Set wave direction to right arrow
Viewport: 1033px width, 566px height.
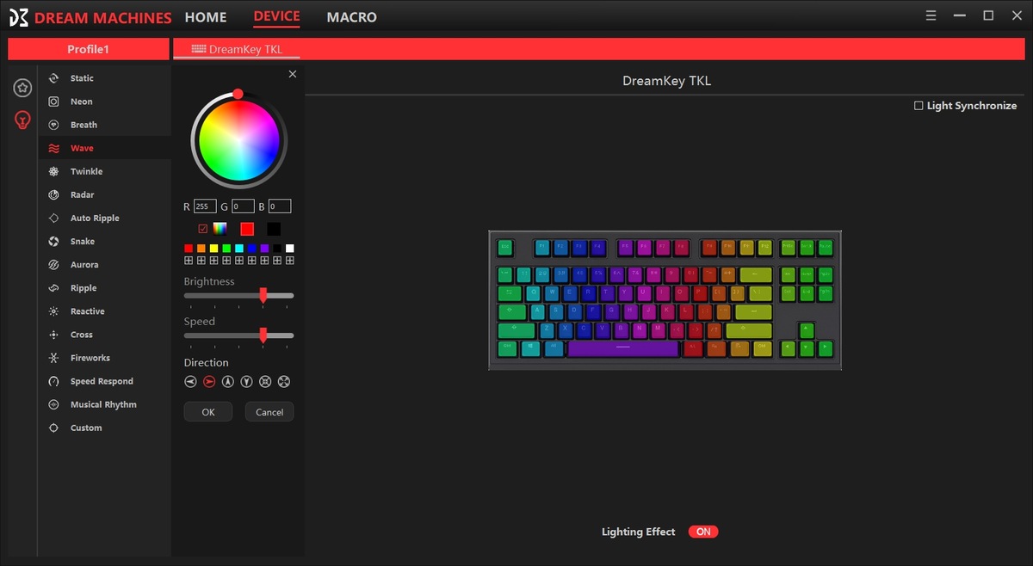coord(208,382)
